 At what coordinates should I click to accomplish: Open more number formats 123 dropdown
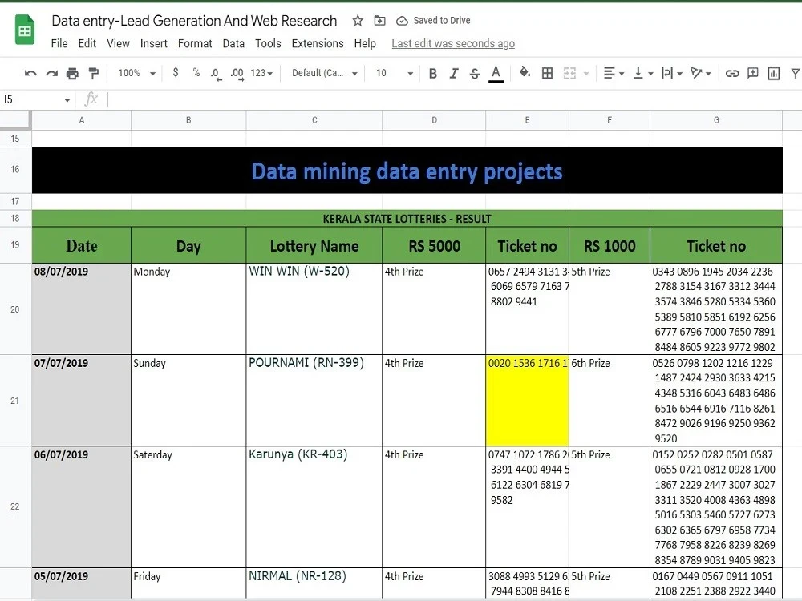(261, 73)
